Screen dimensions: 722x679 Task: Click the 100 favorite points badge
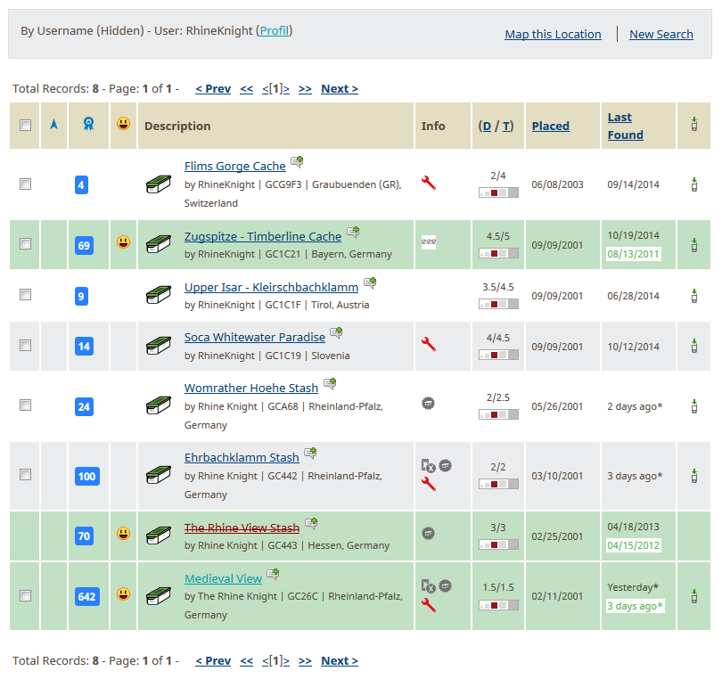[87, 476]
